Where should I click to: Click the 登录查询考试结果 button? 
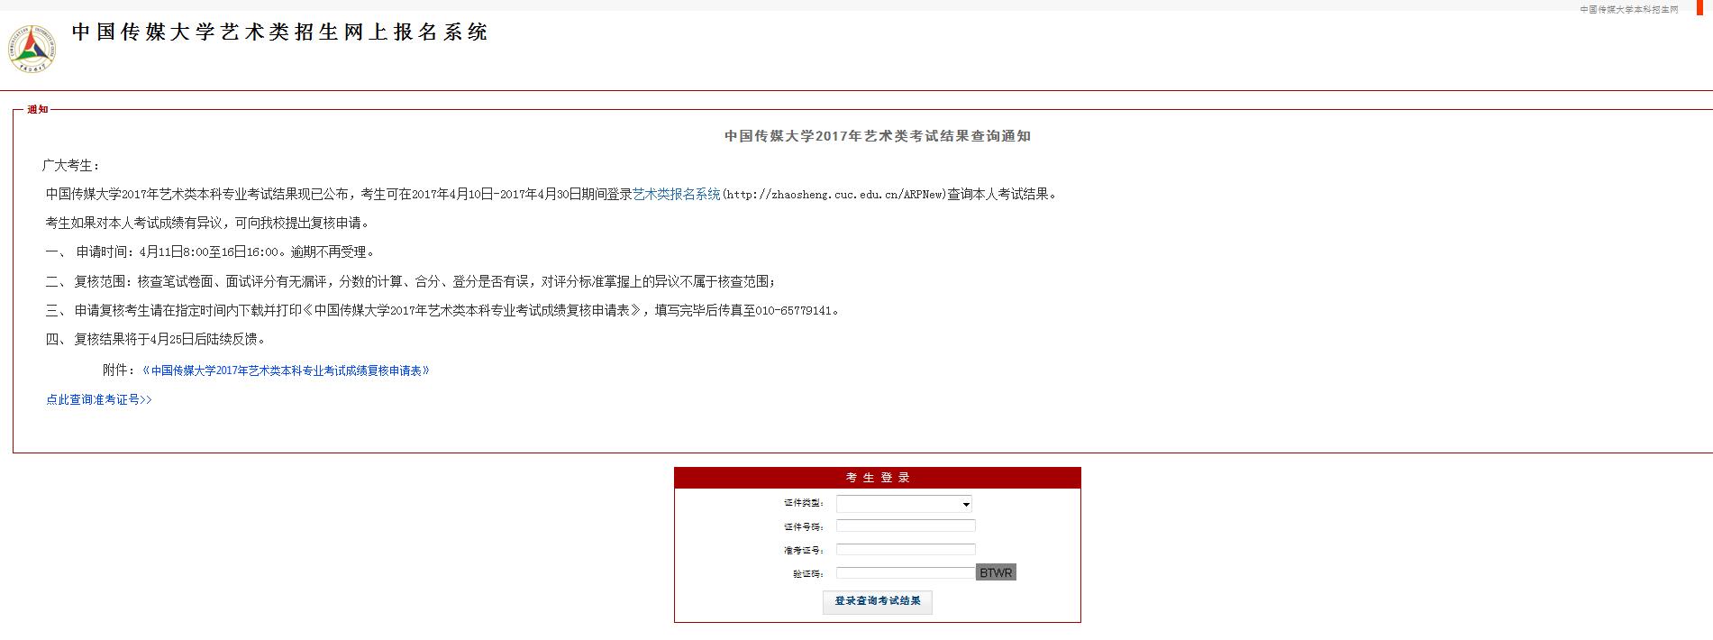878,601
